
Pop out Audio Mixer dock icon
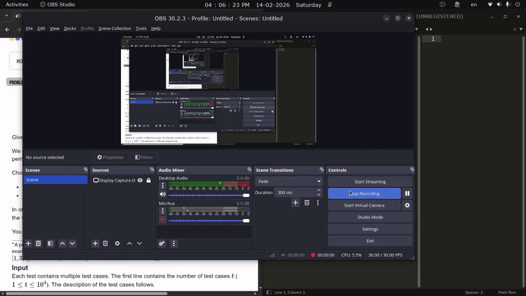[x=249, y=170]
